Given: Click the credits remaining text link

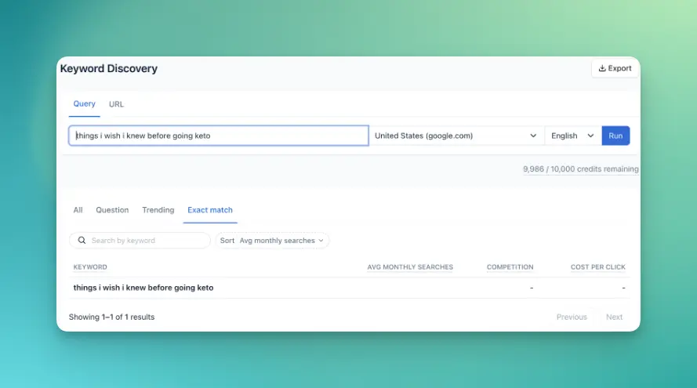Looking at the screenshot, I should (x=580, y=169).
